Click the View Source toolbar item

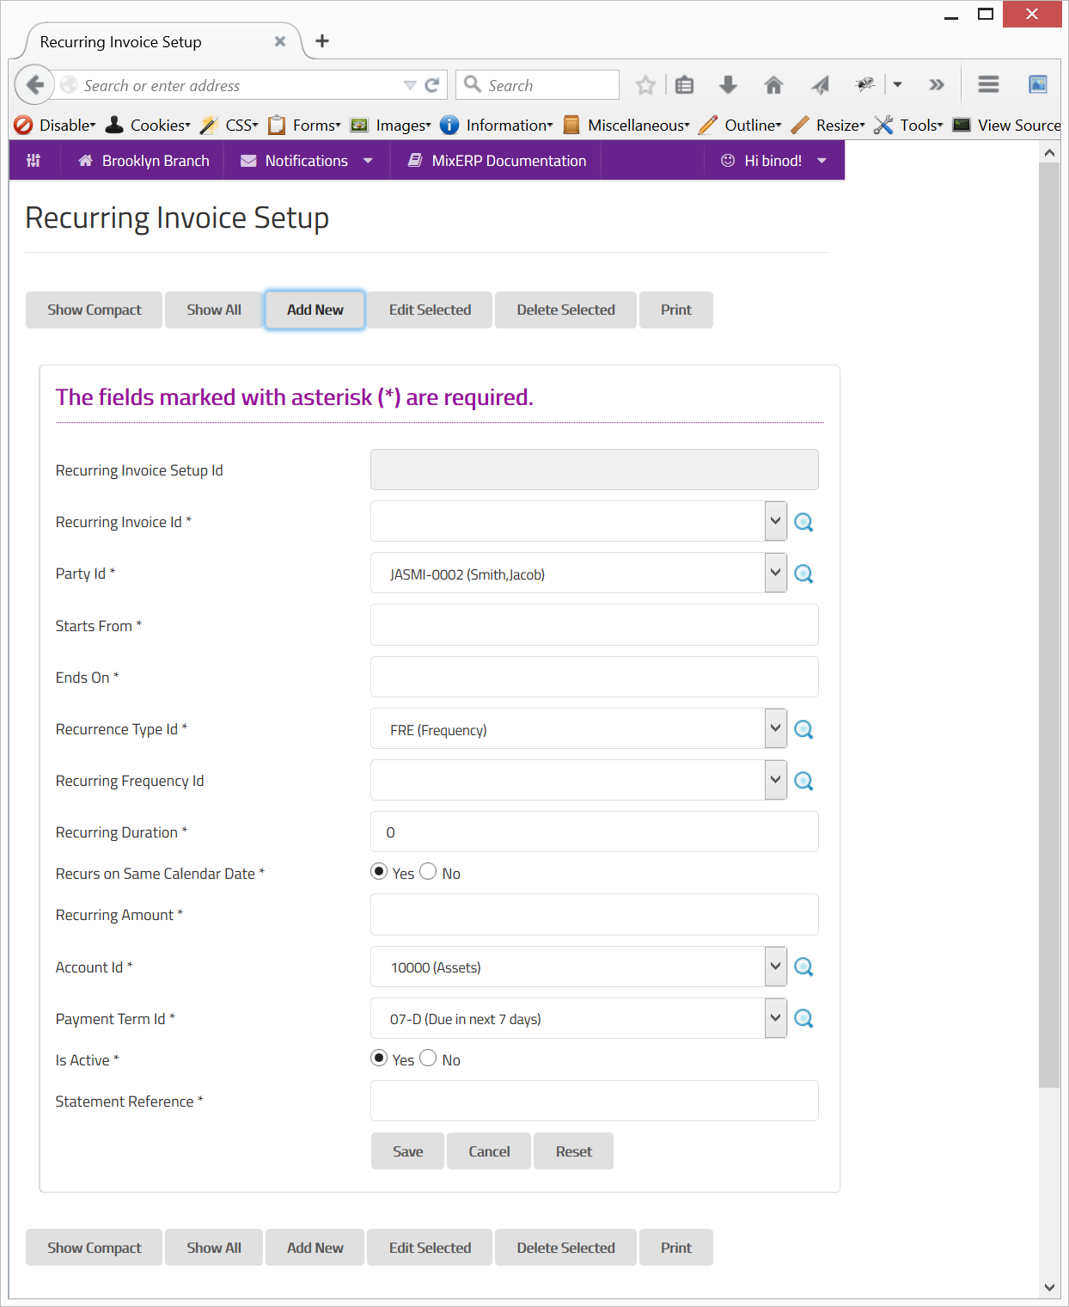click(x=1007, y=126)
